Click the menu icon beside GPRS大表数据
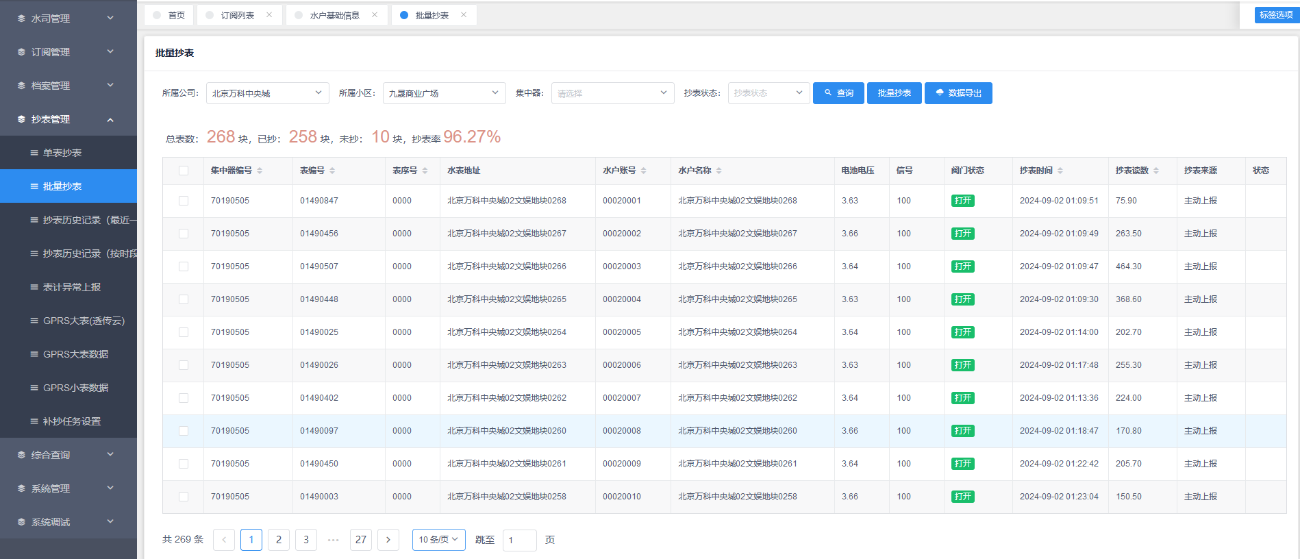This screenshot has width=1300, height=559. [x=34, y=354]
